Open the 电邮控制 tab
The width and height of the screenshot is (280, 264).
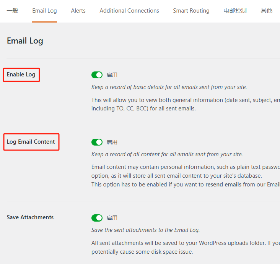point(235,11)
